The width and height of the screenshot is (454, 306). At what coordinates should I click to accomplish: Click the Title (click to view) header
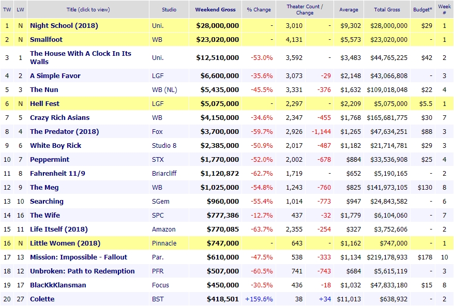88,9
